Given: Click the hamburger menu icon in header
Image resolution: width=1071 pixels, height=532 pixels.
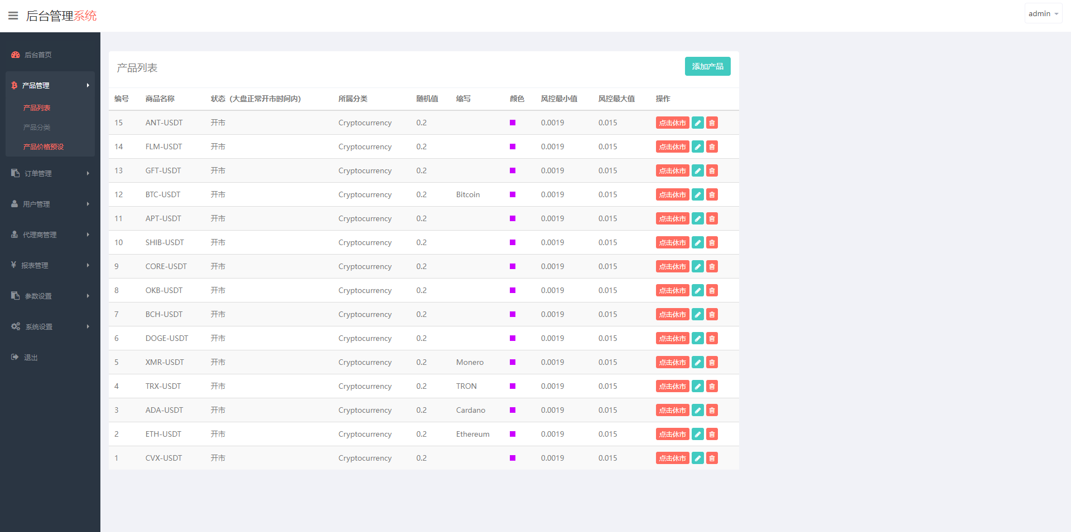Looking at the screenshot, I should (13, 16).
